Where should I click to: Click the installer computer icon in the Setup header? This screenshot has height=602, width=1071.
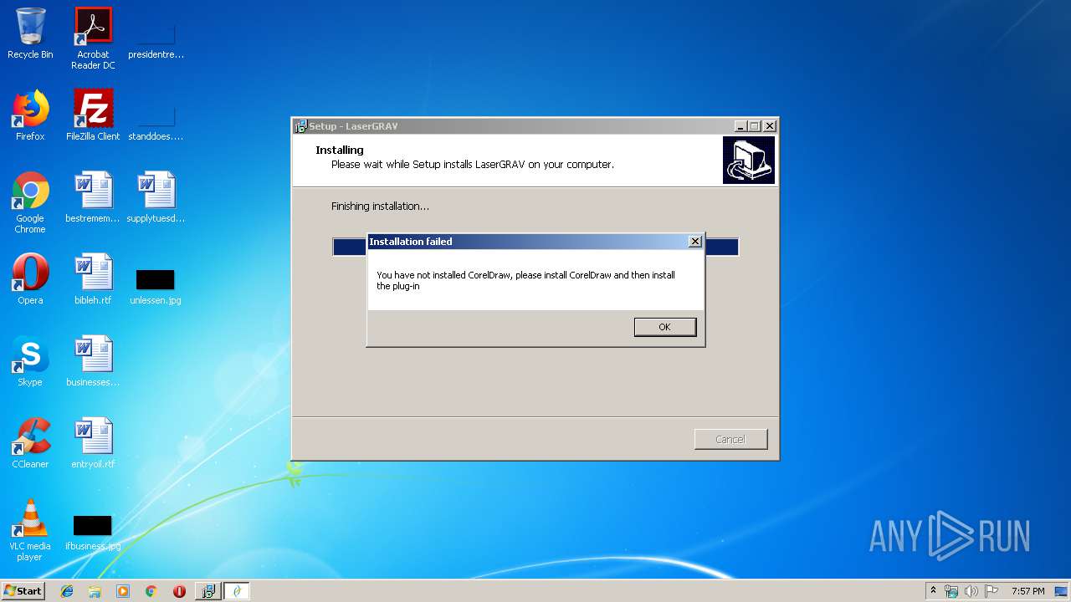(749, 161)
